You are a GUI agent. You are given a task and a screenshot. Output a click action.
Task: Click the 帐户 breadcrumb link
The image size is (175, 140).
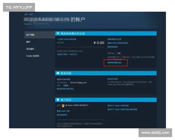31,14
